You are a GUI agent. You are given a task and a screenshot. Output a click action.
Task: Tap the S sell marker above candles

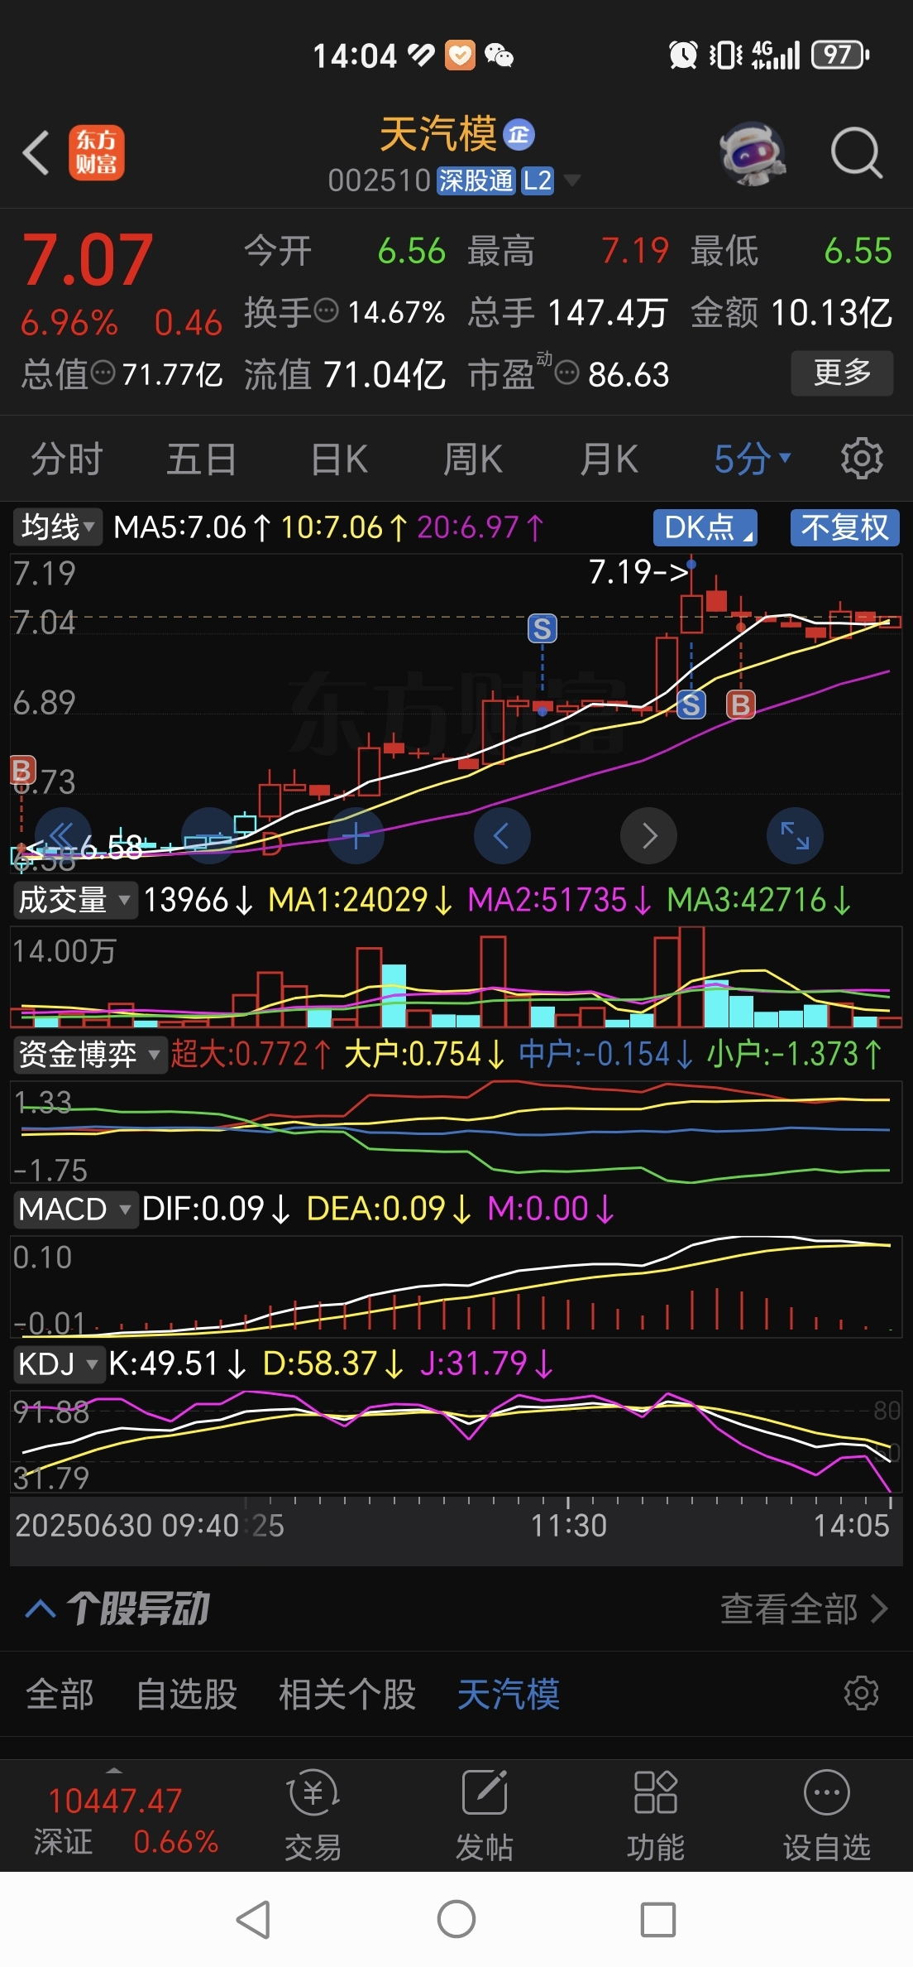click(543, 629)
